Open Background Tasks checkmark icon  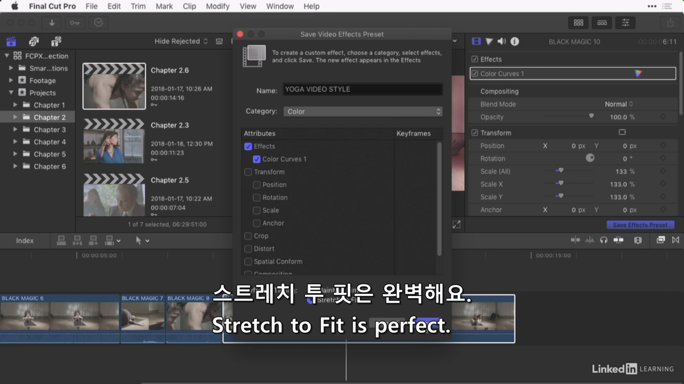(98, 22)
